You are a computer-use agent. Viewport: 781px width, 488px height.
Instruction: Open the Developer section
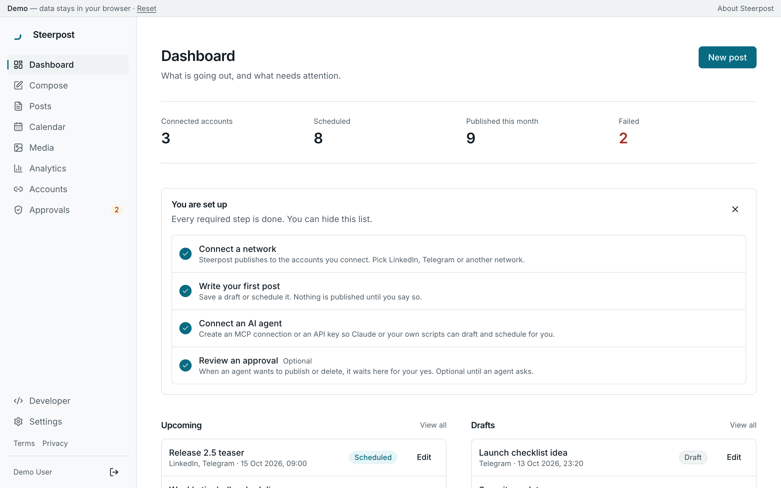tap(68, 400)
